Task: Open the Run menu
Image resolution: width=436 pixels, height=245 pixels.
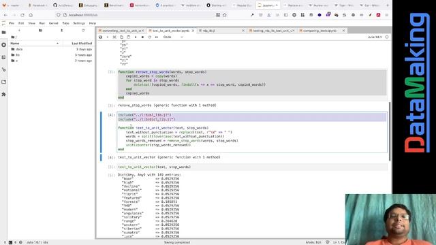Action: point(42,23)
